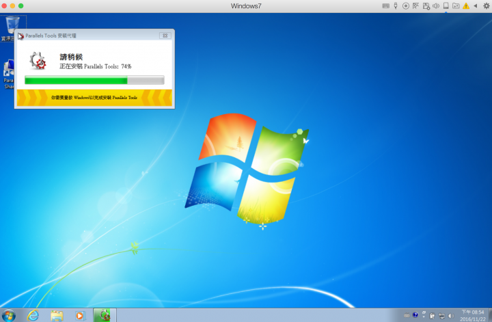This screenshot has width=492, height=322.
Task: Click the sound speaker icon in Parallels title bar
Action: [436, 6]
